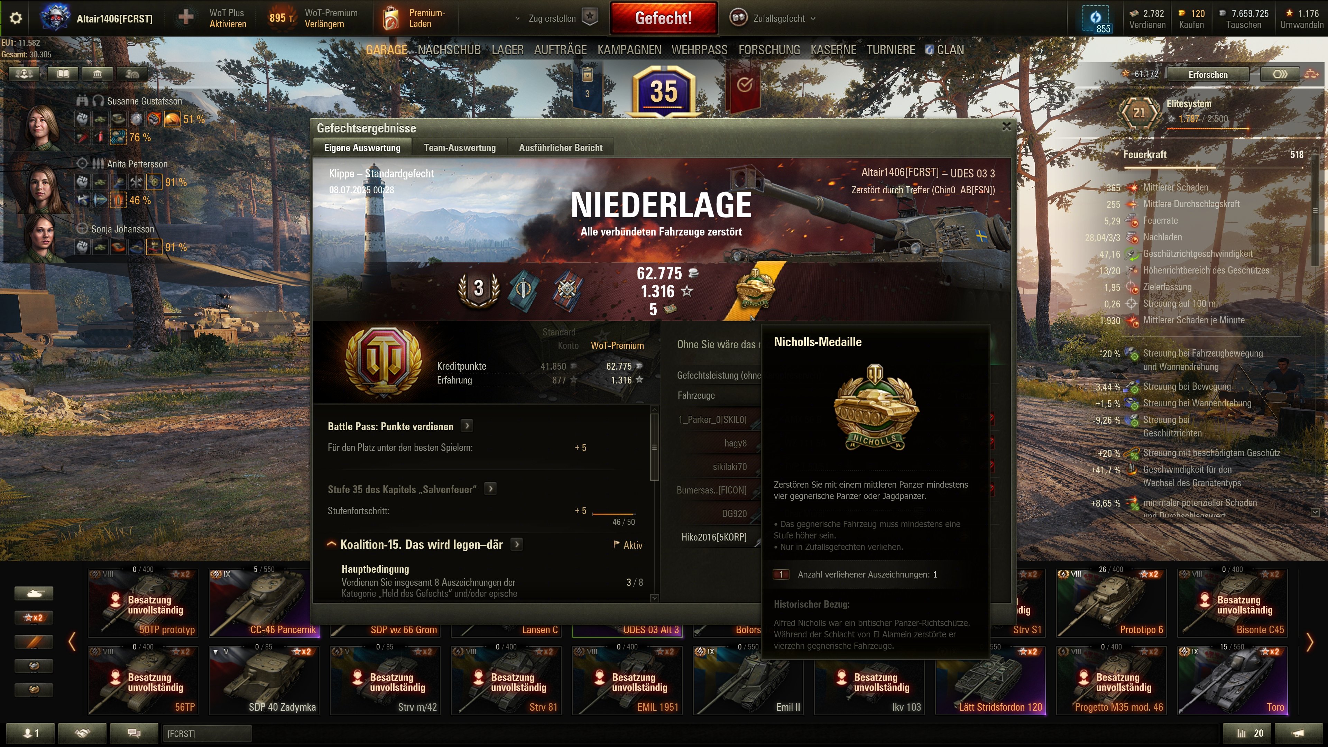The height and width of the screenshot is (747, 1328).
Task: Collapse the Feuerkraft stats section
Action: pos(1117,154)
